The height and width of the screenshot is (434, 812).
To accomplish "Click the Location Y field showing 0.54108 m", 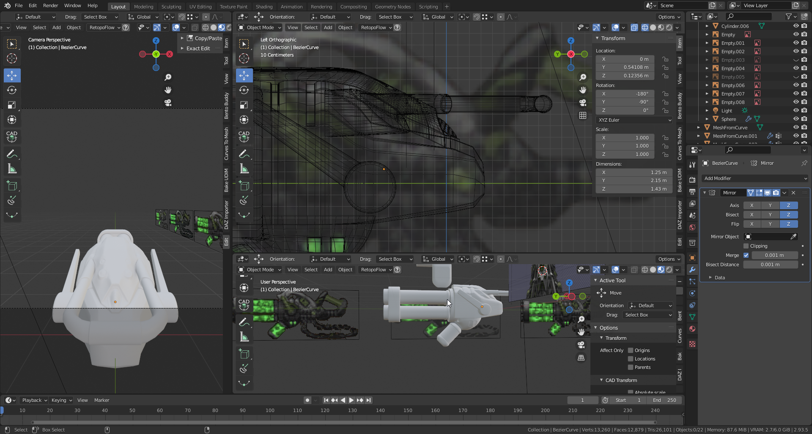I will [625, 67].
